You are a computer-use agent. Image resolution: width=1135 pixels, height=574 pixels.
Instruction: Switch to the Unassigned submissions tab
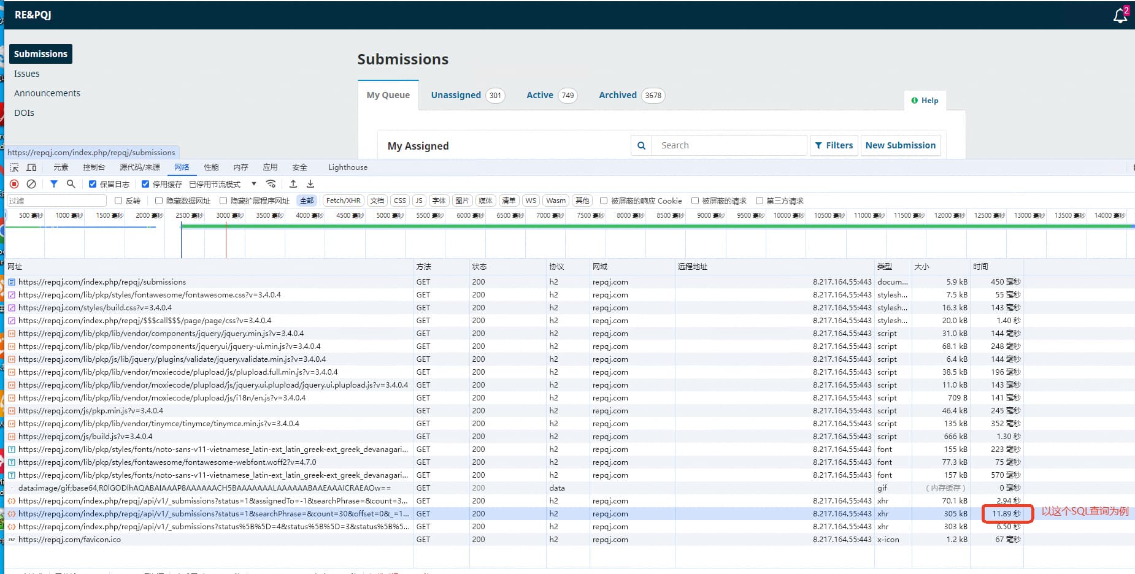coord(456,95)
